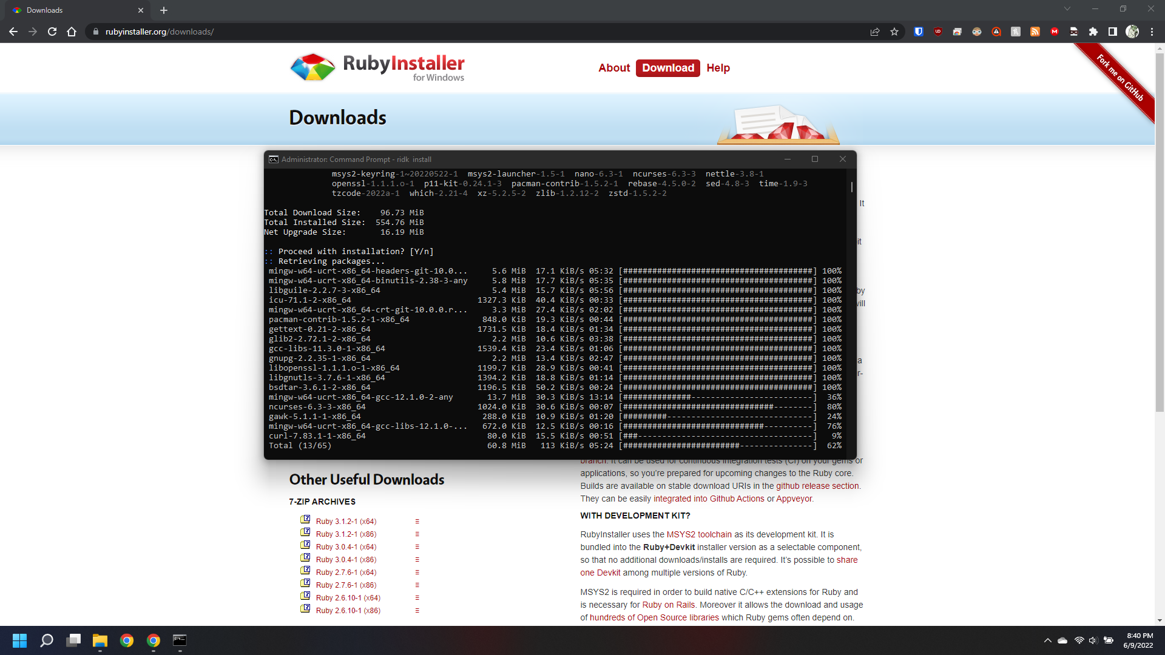Open the tab search dropdown arrow
Image resolution: width=1165 pixels, height=655 pixels.
click(1067, 8)
